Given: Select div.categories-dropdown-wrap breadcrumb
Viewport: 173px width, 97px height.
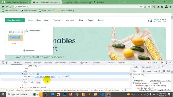Looking at the screenshot, I should coord(52,90).
